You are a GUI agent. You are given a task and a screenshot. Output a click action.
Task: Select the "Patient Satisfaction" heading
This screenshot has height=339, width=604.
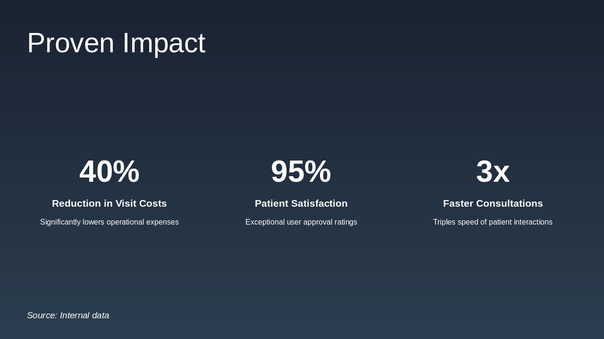[301, 203]
